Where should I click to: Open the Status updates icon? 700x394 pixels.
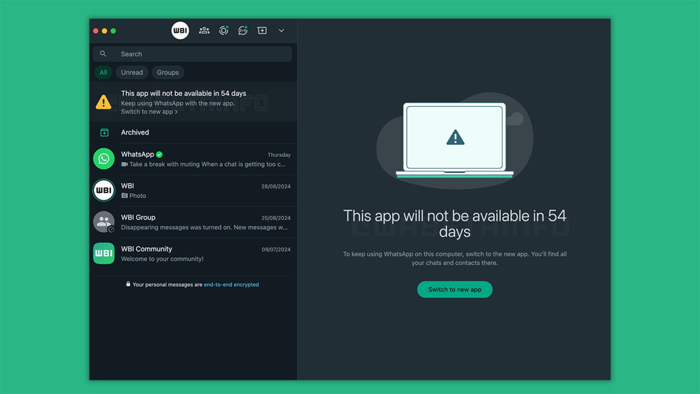coord(224,31)
